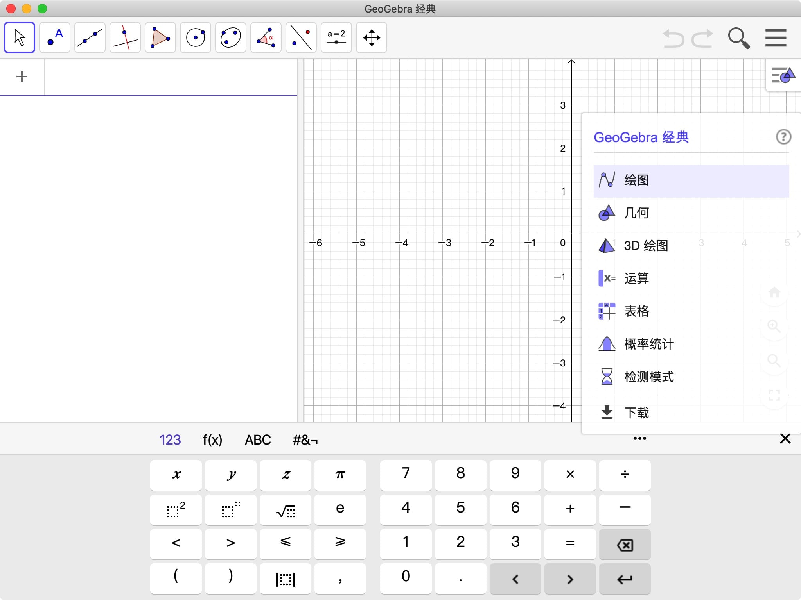Activate the Circle with center tool
Image resolution: width=801 pixels, height=600 pixels.
click(196, 38)
